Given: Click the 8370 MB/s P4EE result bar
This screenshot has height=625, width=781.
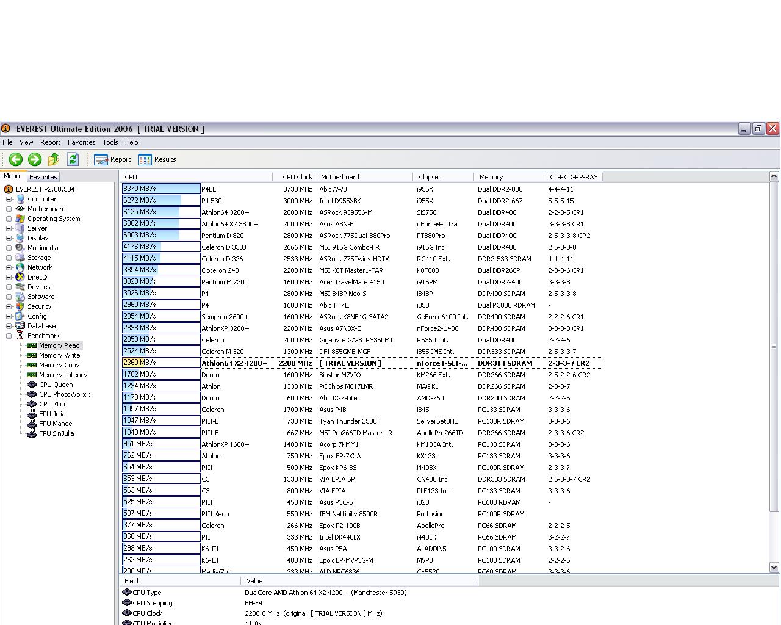Looking at the screenshot, I should tap(161, 189).
